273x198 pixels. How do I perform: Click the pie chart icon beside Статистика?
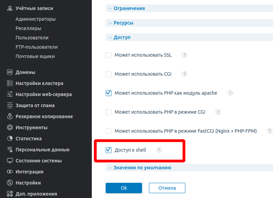pyautogui.click(x=10, y=139)
